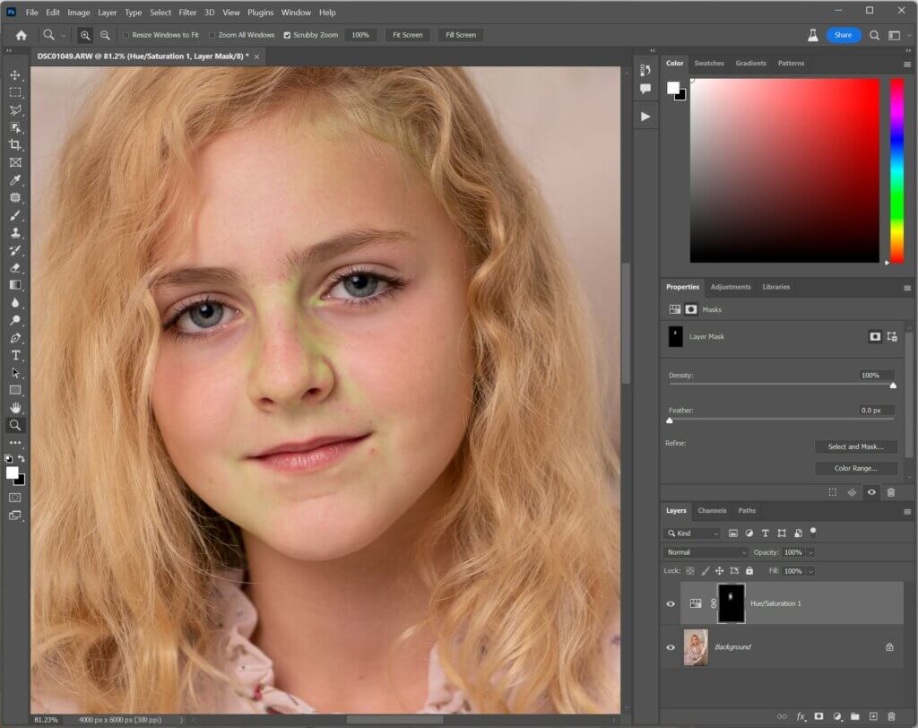Delete the layer using the trash icon
This screenshot has height=728, width=918.
click(x=892, y=716)
